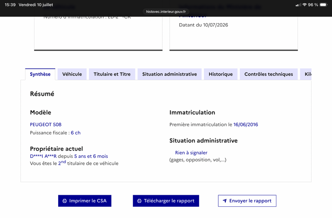Tap the 15:39 clock in status bar
This screenshot has height=218, width=332.
click(10, 5)
